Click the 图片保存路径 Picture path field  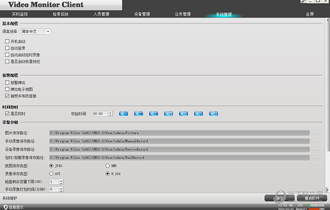point(179,133)
